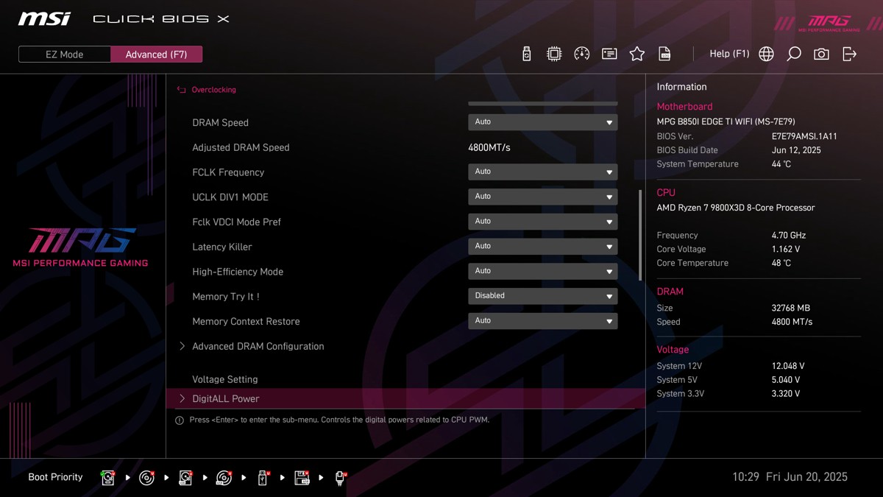Click the exit BIOS icon
This screenshot has width=883, height=497.
849,54
